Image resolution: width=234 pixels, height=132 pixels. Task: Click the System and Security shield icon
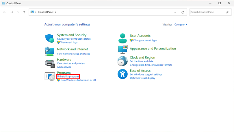pos(50,38)
